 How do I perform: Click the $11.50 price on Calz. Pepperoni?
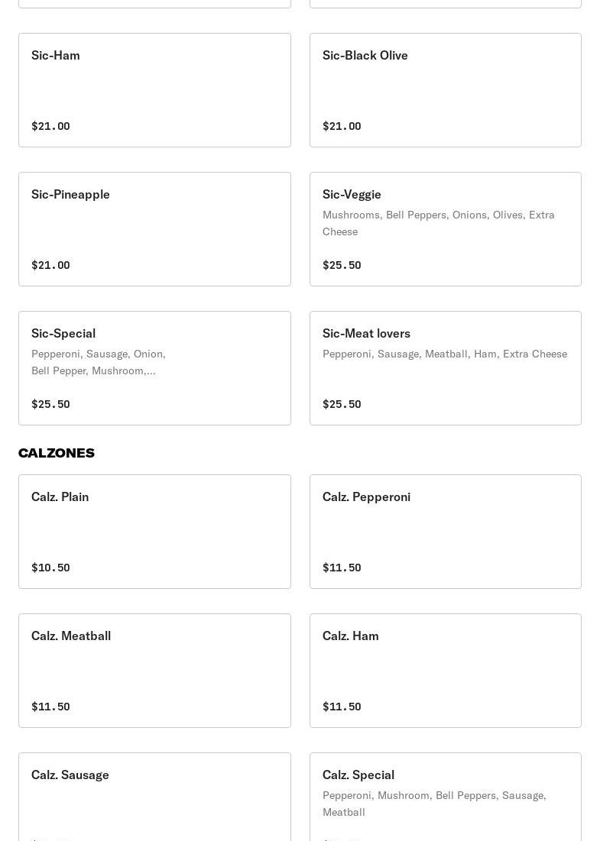pos(342,568)
